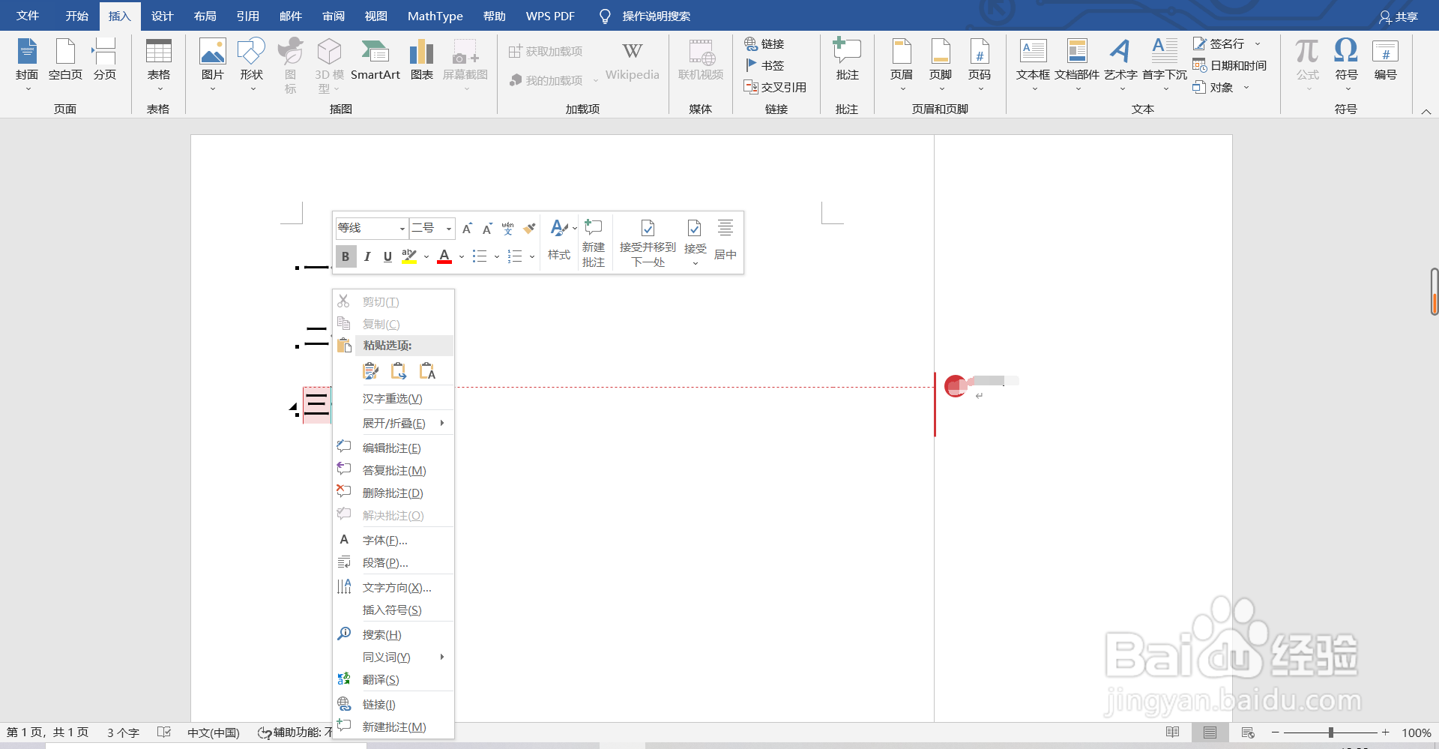
Task: Collapse the ribbon with the chevron
Action: tap(1426, 111)
